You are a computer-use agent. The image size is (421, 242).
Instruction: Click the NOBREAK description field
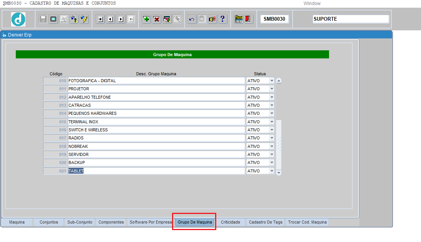tap(156, 146)
